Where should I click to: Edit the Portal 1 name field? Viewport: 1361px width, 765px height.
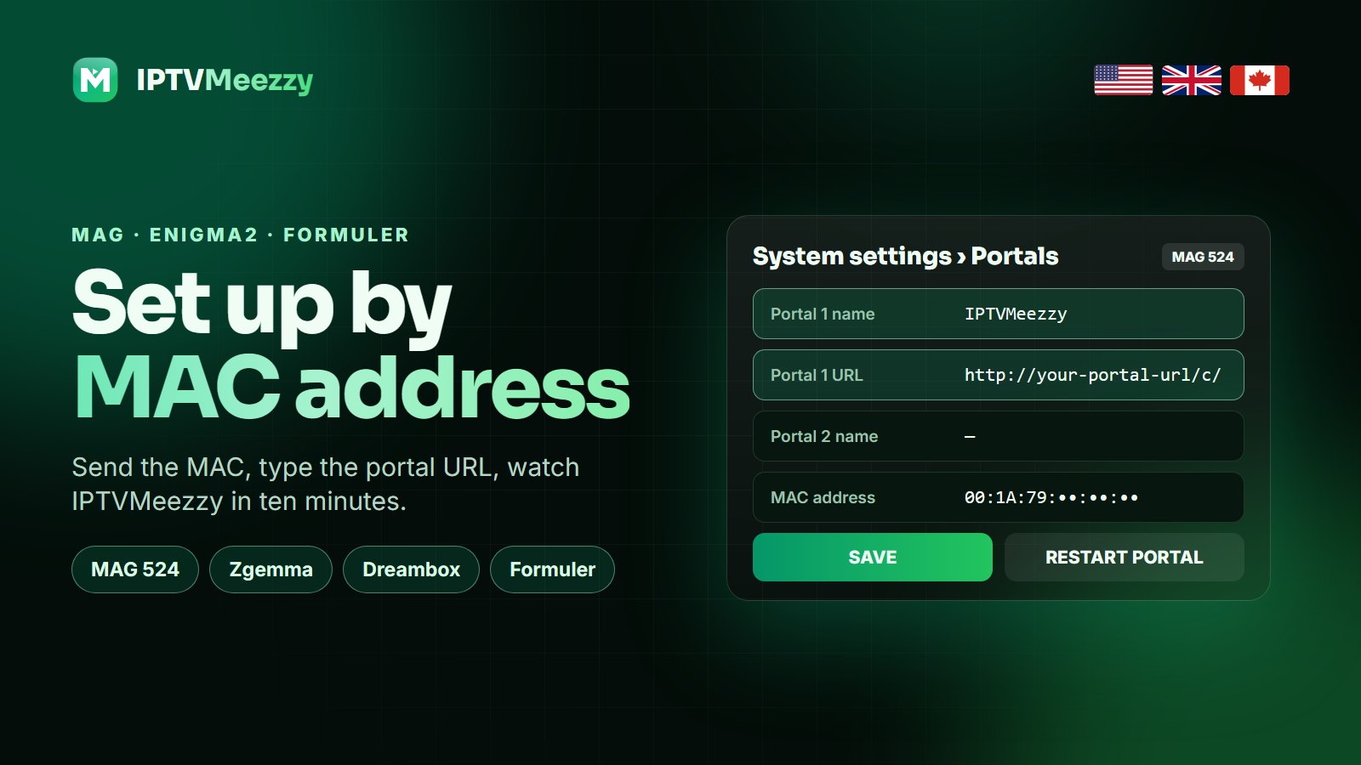pyautogui.click(x=998, y=314)
